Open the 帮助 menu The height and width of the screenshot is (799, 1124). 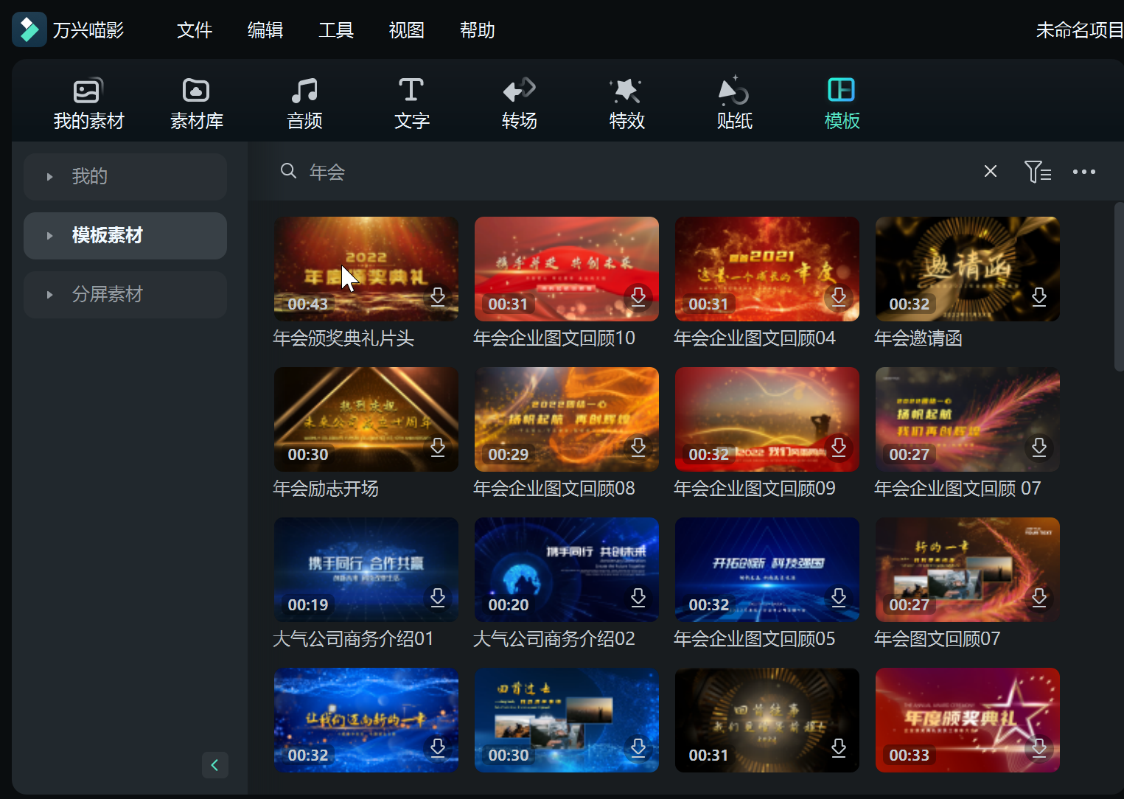pos(477,30)
